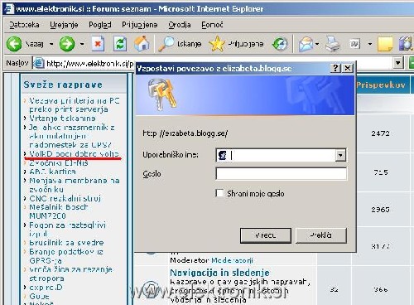Screen dimensions: 414x305
Task: Enable the save my password checkbox
Action: point(219,193)
